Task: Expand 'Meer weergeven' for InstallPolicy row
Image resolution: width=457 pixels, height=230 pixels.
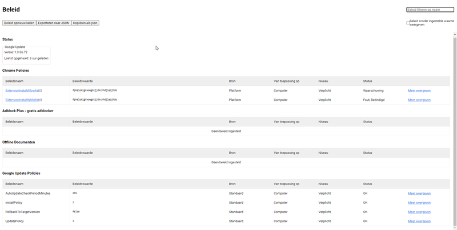Action: point(419,203)
